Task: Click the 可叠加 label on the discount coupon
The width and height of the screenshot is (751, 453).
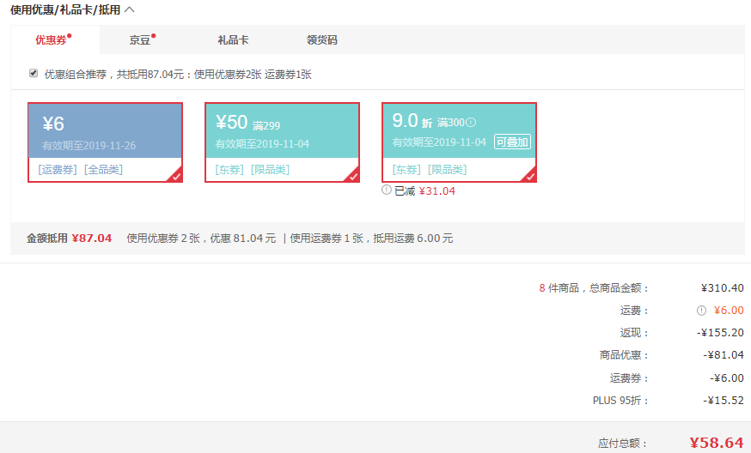Action: point(512,142)
